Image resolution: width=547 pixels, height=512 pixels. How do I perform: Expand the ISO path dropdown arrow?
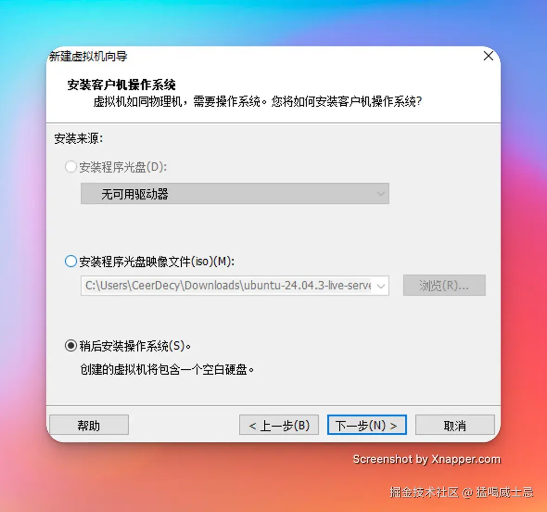pyautogui.click(x=381, y=286)
